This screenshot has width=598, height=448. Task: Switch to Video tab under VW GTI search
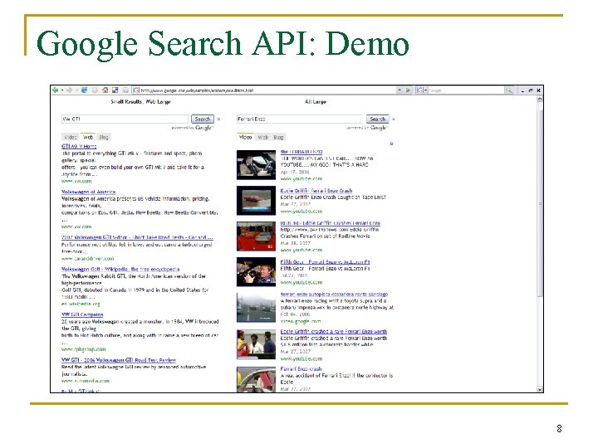71,137
